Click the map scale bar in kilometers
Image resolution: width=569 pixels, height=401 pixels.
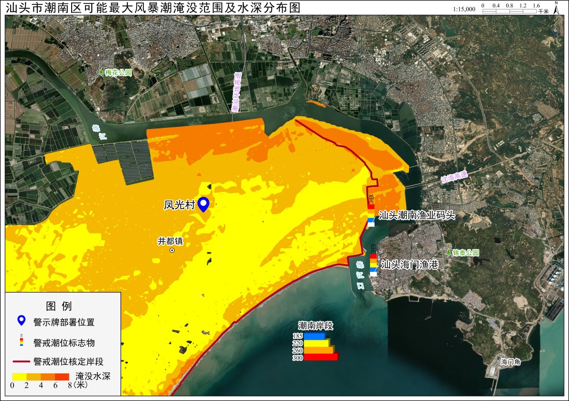(510, 11)
